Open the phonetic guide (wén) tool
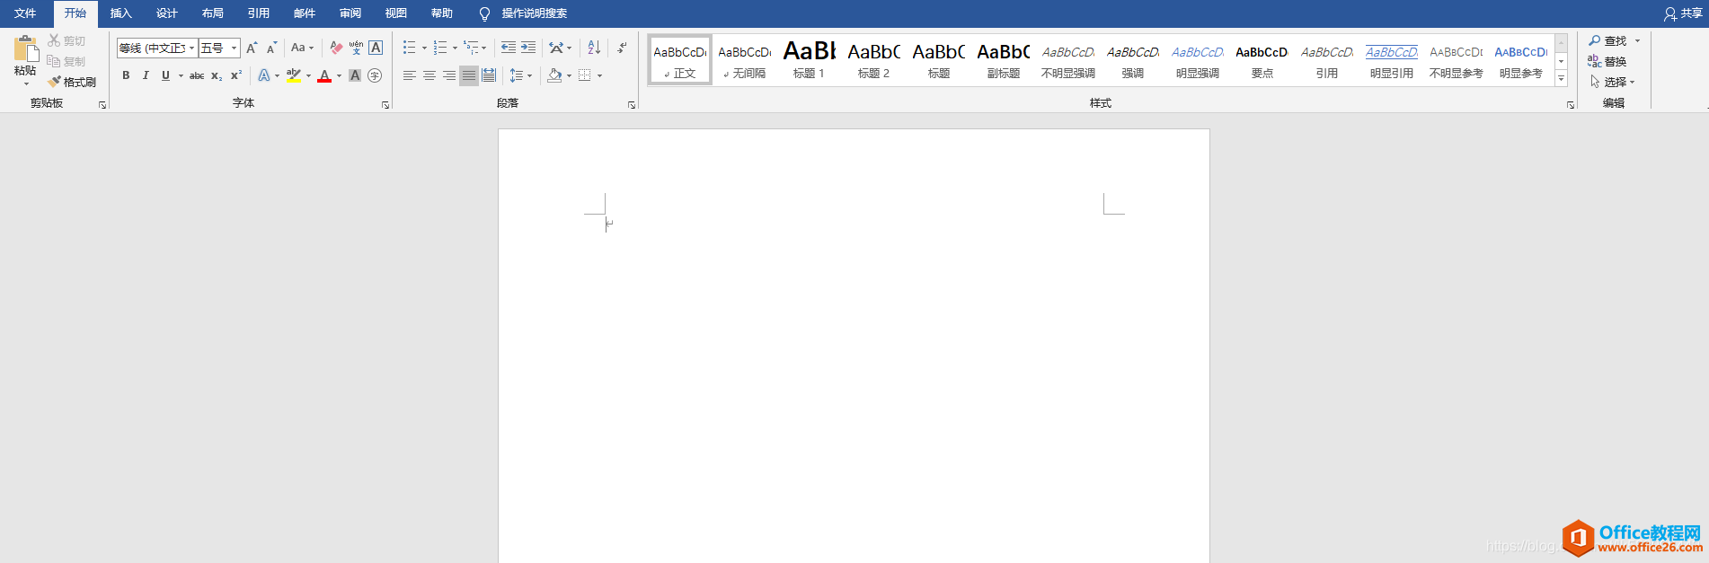 (x=356, y=48)
